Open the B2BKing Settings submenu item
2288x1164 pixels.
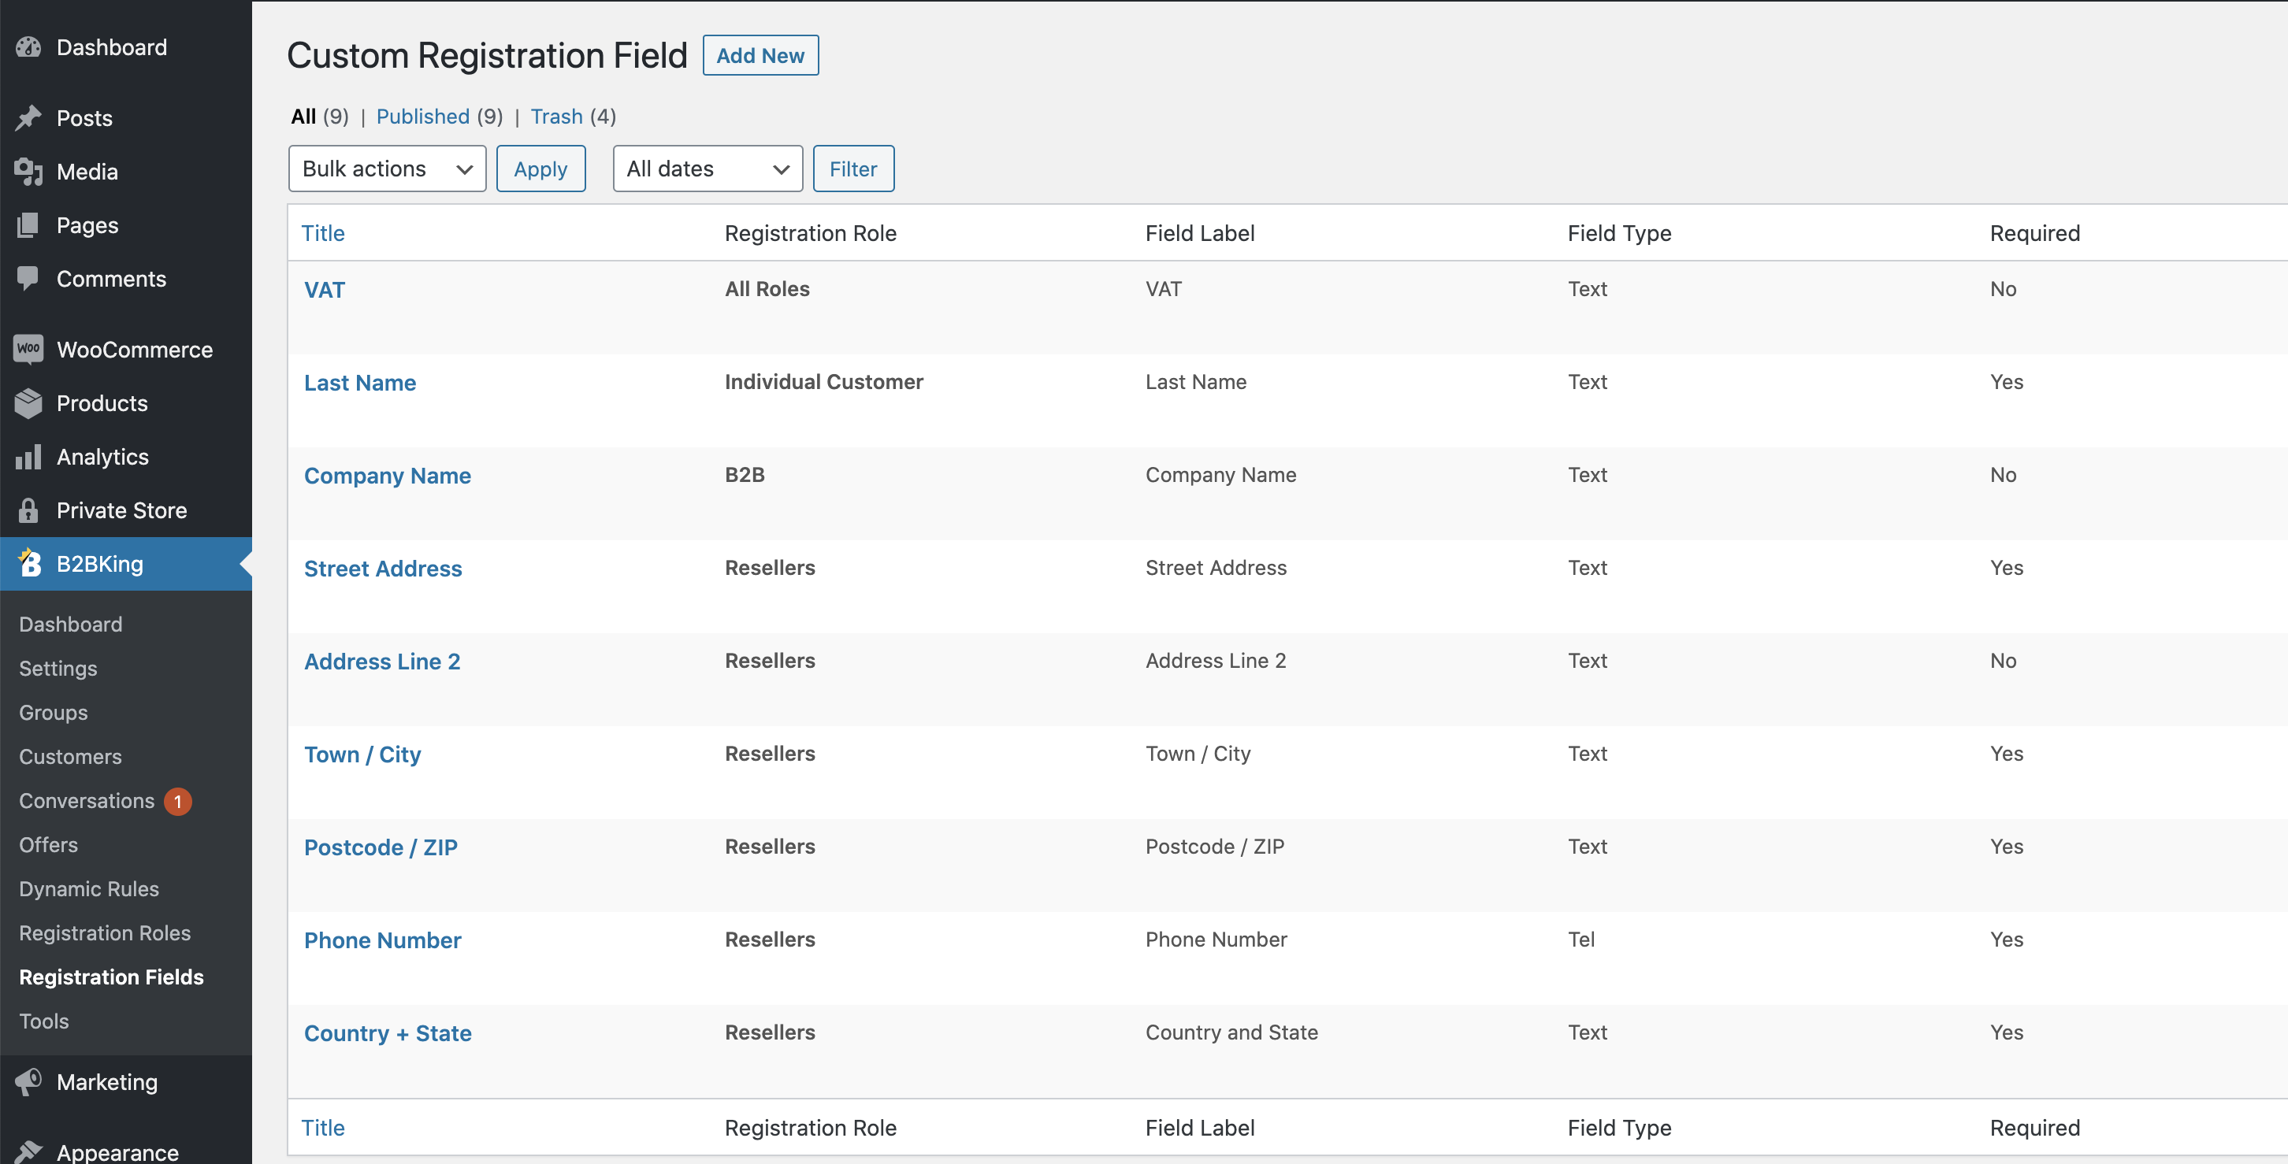(58, 668)
